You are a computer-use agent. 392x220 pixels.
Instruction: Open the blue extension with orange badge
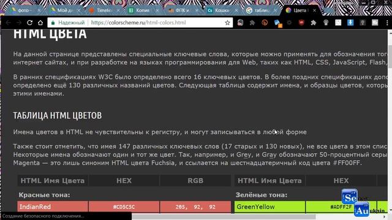pyautogui.click(x=277, y=23)
